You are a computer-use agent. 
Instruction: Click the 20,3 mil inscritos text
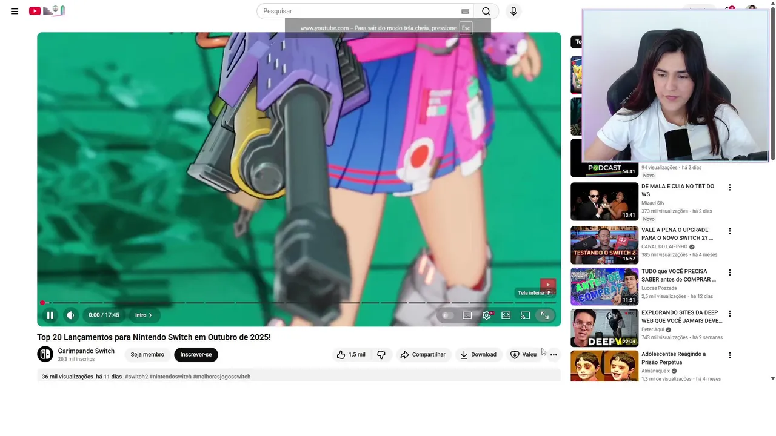point(76,359)
